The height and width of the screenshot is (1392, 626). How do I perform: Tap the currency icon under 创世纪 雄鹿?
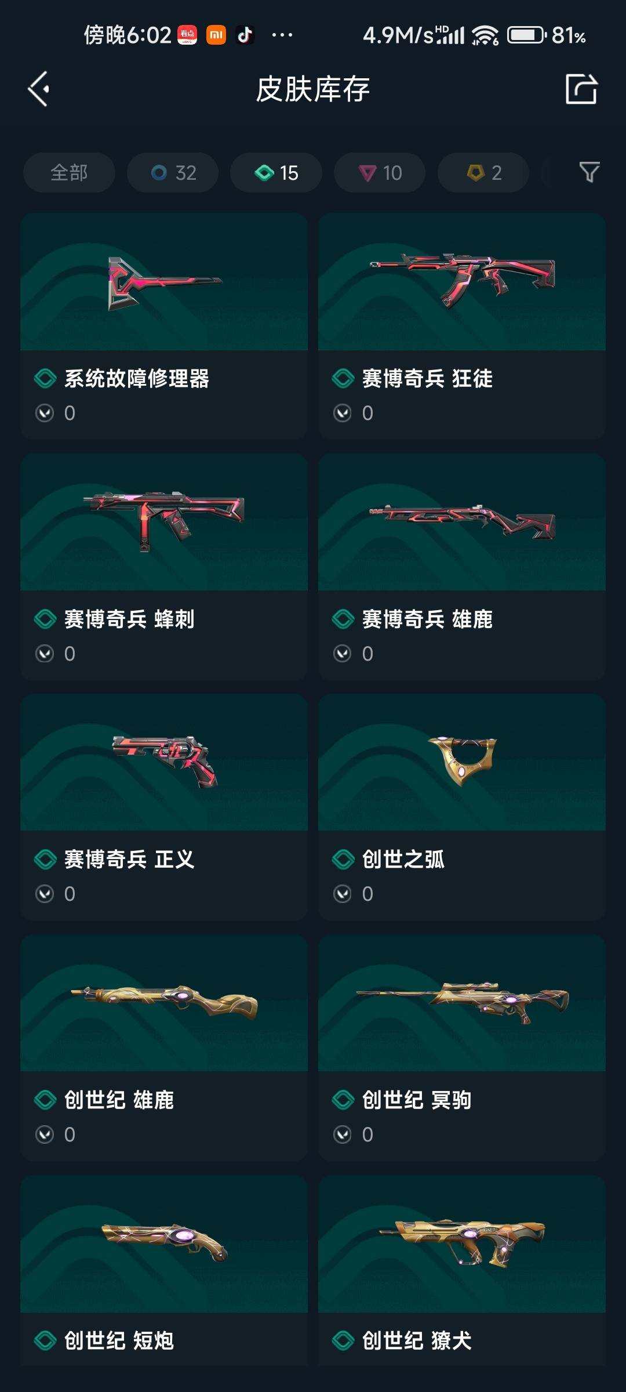[x=45, y=1134]
